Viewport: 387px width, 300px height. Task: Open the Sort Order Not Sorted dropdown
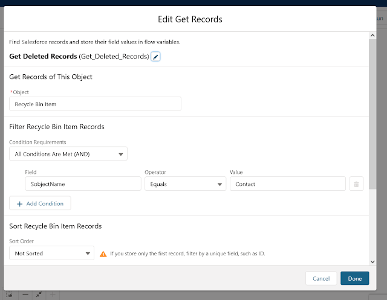pyautogui.click(x=51, y=253)
